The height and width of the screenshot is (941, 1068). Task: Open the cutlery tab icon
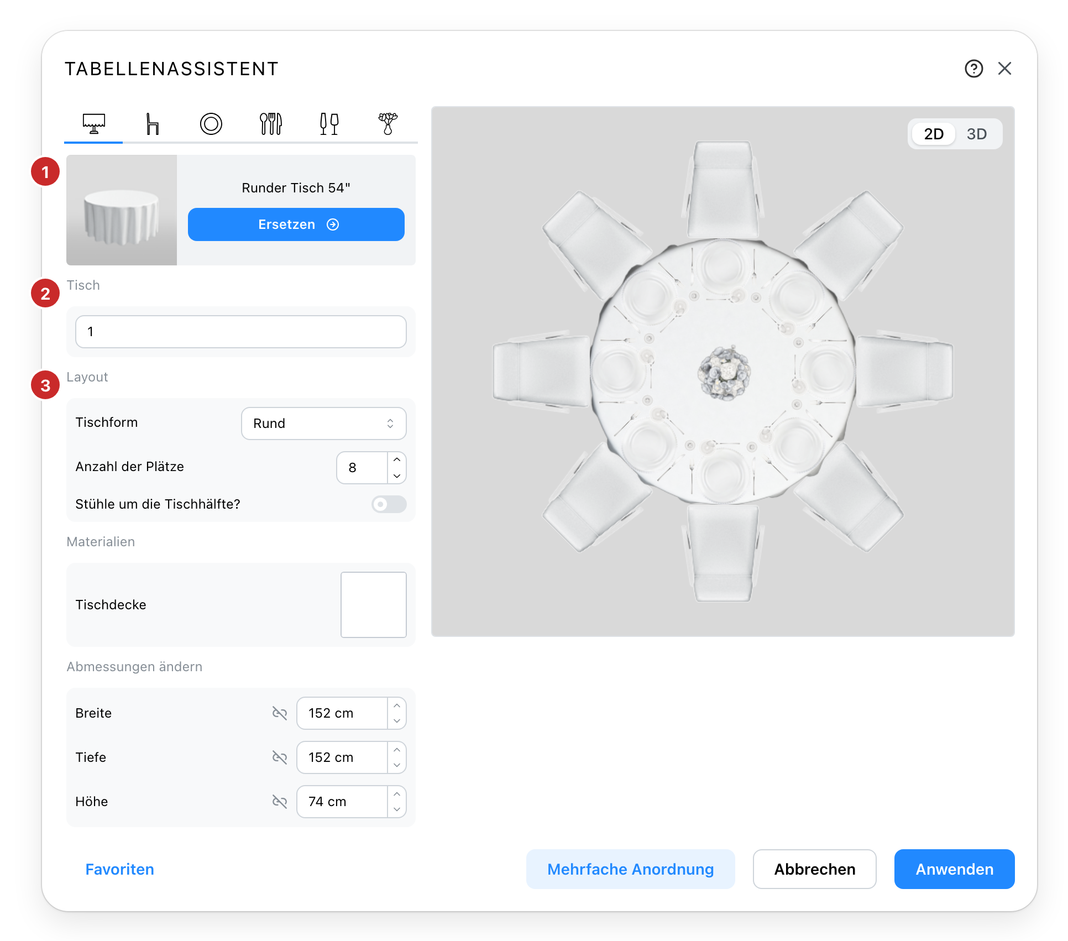[271, 124]
